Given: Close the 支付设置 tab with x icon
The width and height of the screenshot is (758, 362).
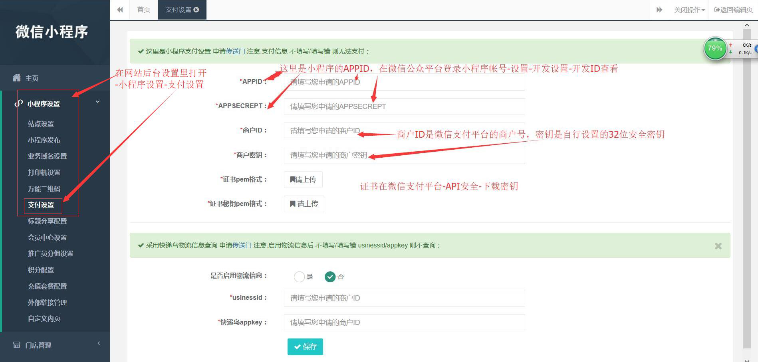Looking at the screenshot, I should pos(196,10).
